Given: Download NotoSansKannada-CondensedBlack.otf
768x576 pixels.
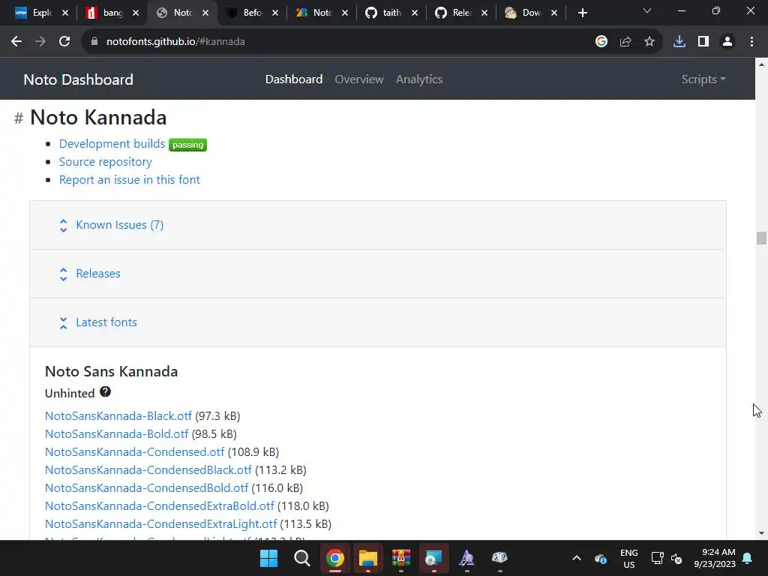Looking at the screenshot, I should coord(148,469).
